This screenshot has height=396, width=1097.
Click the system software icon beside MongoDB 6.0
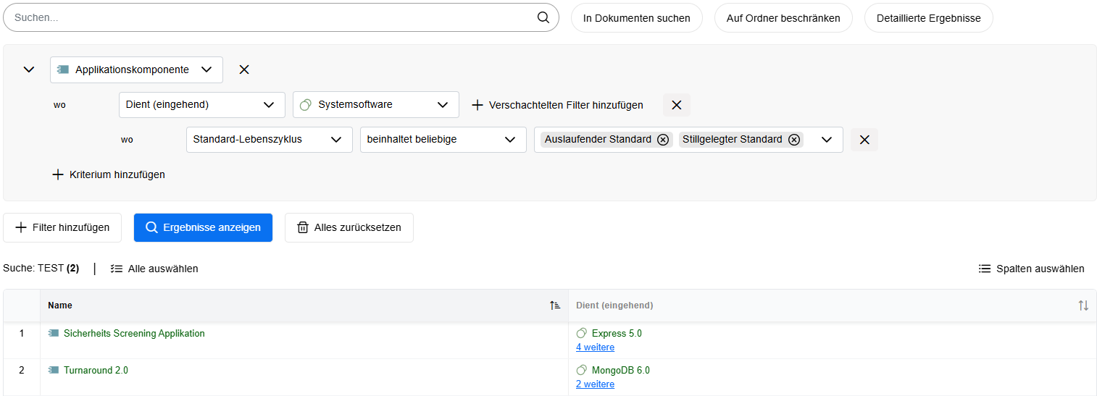click(581, 370)
